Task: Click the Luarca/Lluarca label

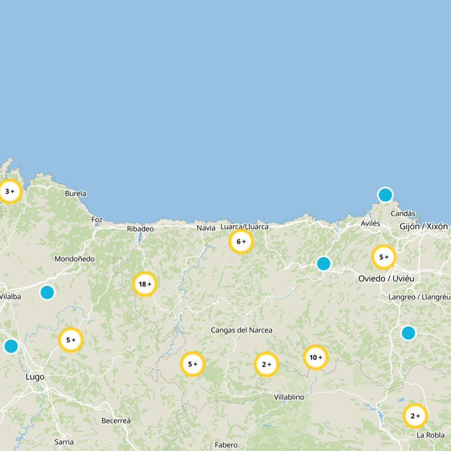Action: point(245,227)
